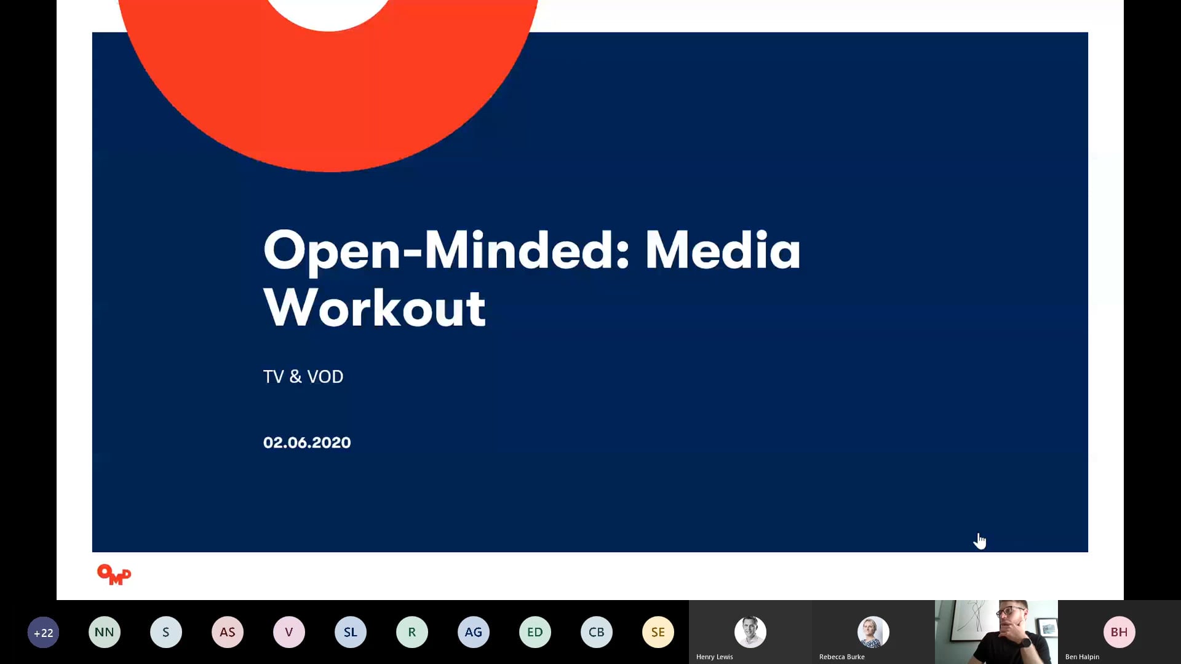Open the presenter's live camera feed
1181x664 pixels.
click(x=995, y=631)
